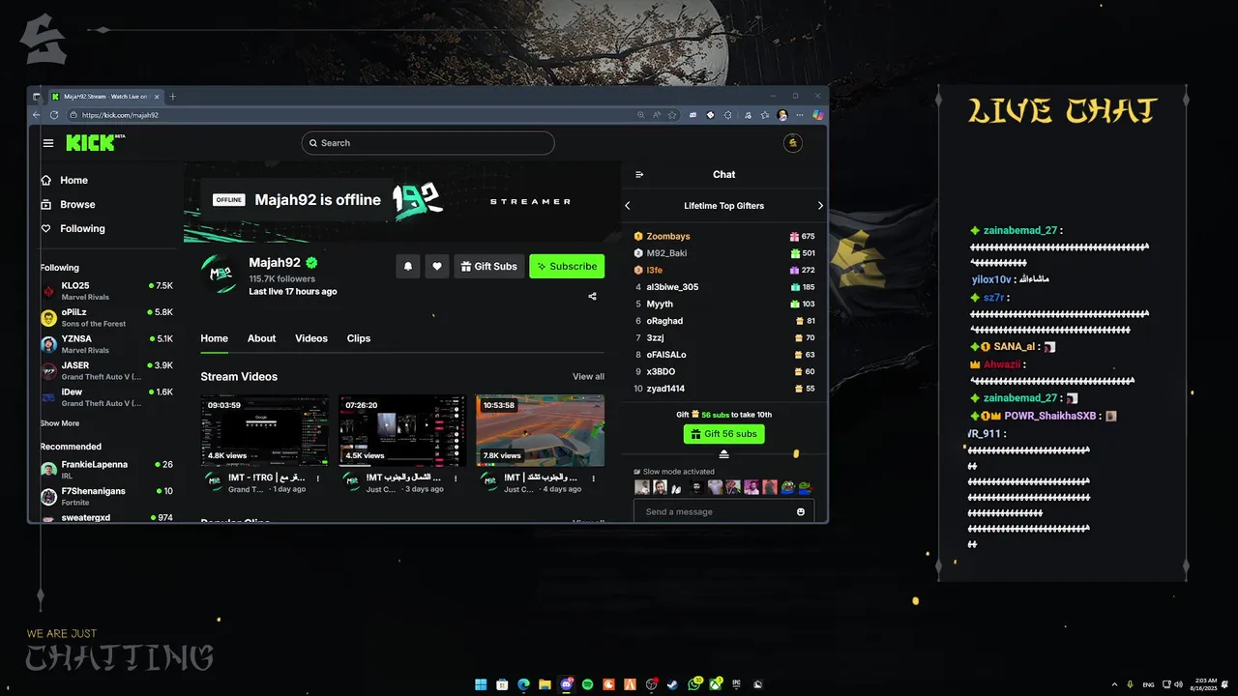This screenshot has width=1238, height=696.
Task: Click gifter al3biwe_305 in leaderboard
Action: coord(672,287)
